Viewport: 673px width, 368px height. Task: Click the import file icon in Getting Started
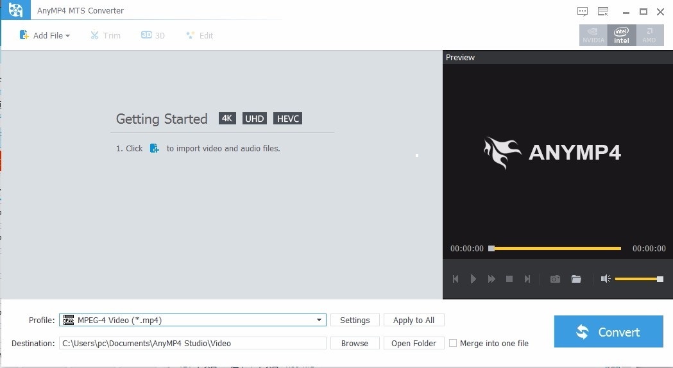(x=154, y=148)
